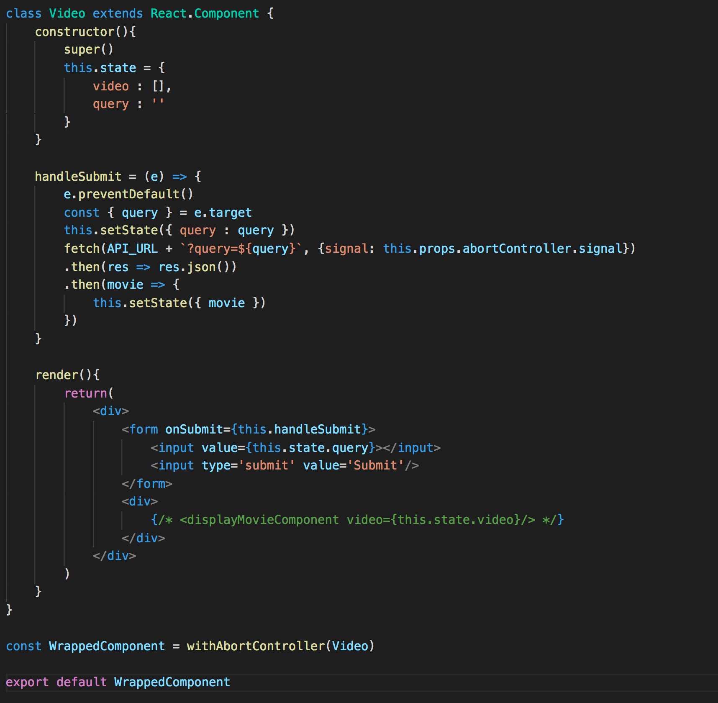Click the 'fetch' function call
Screen dimensions: 718x703
click(x=82, y=249)
